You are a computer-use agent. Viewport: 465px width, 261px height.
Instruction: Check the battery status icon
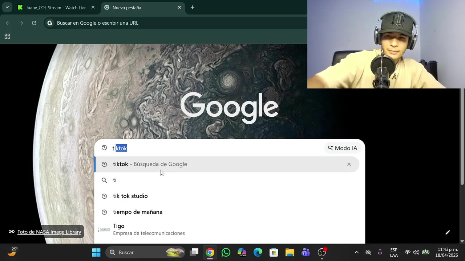426,252
